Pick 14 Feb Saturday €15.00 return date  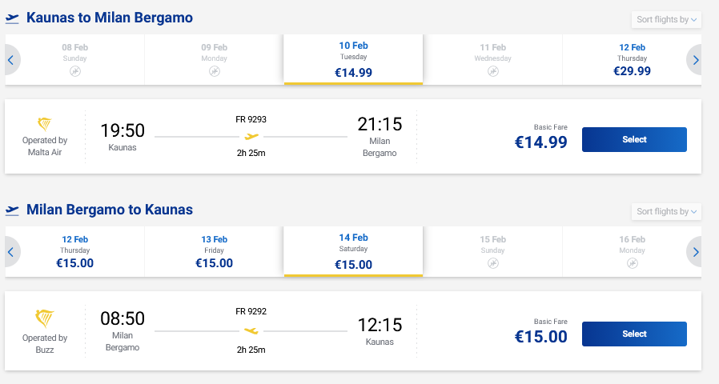click(x=353, y=252)
